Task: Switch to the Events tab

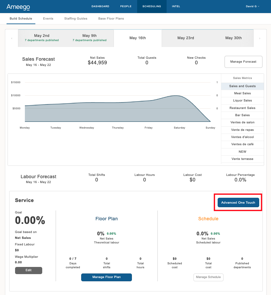Action: coord(48,19)
